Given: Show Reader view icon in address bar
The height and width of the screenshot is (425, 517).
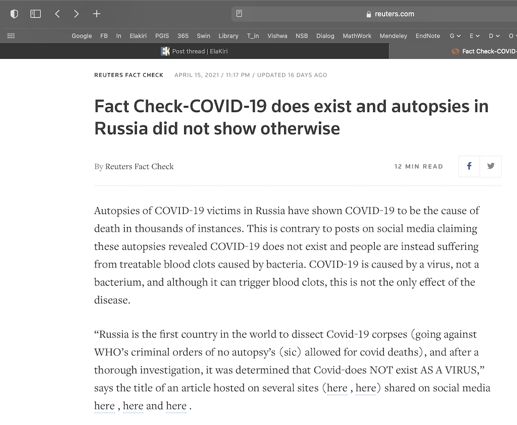Looking at the screenshot, I should pyautogui.click(x=239, y=14).
